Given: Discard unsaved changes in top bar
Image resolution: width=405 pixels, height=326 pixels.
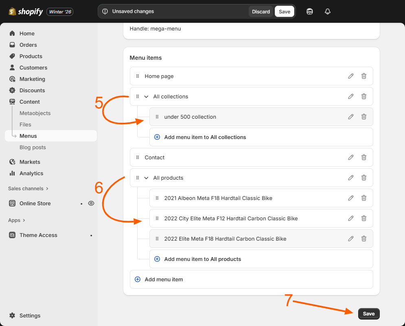Looking at the screenshot, I should (x=261, y=12).
